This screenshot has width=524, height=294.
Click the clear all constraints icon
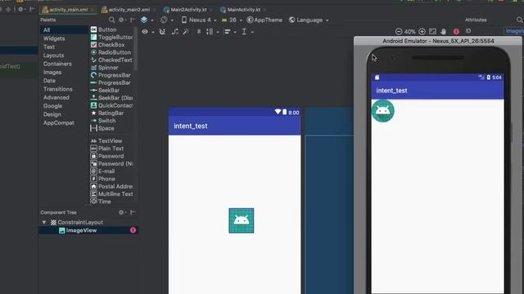click(174, 32)
